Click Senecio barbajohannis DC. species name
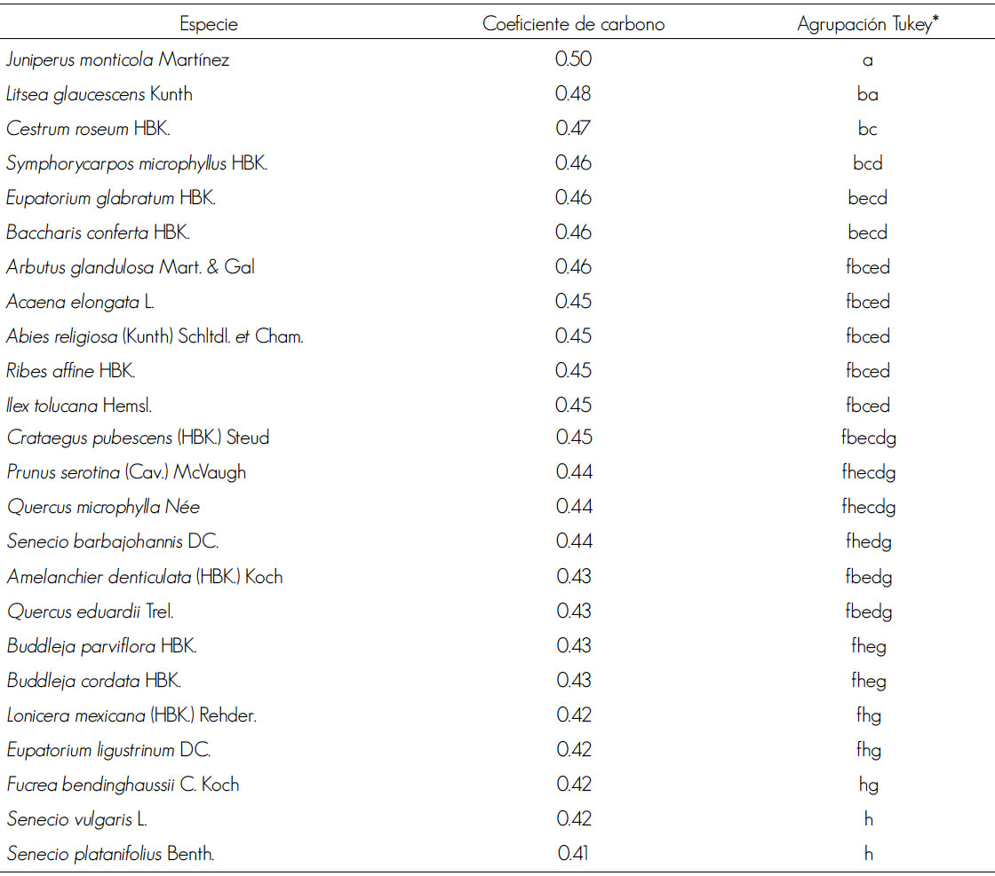This screenshot has width=995, height=876. tap(113, 541)
